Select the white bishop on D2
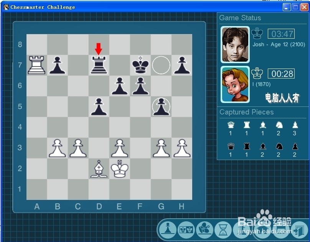The width and height of the screenshot is (310, 242). click(x=99, y=169)
